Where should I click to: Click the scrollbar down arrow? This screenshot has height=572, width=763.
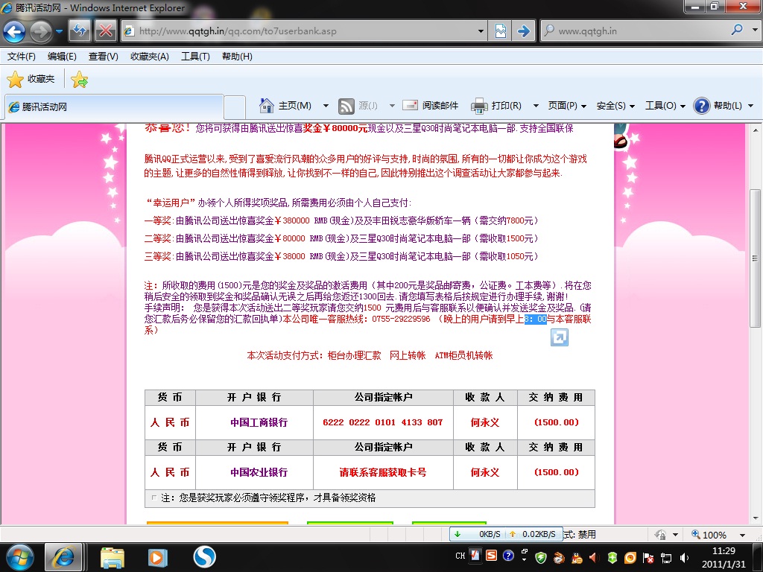point(756,518)
